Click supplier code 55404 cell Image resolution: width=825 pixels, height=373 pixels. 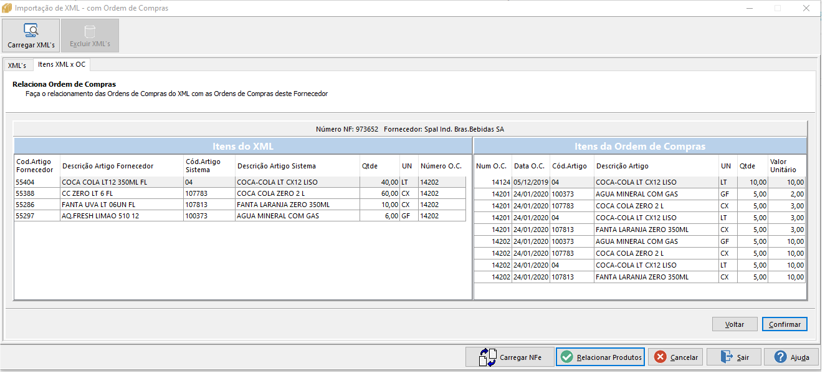[x=37, y=182]
